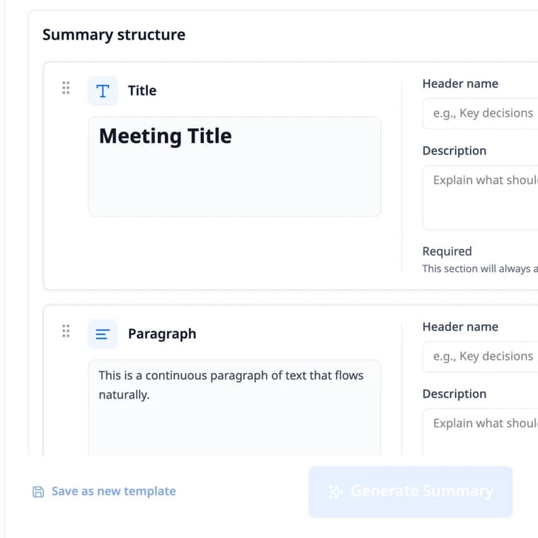Click the Description label in Title section
Viewport: 538px width, 538px height.
[454, 151]
